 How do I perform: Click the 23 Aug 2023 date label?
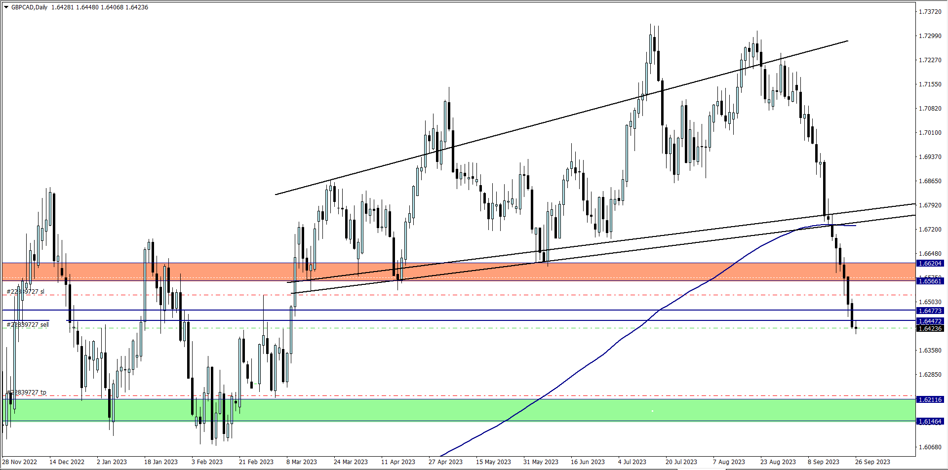[x=778, y=462]
